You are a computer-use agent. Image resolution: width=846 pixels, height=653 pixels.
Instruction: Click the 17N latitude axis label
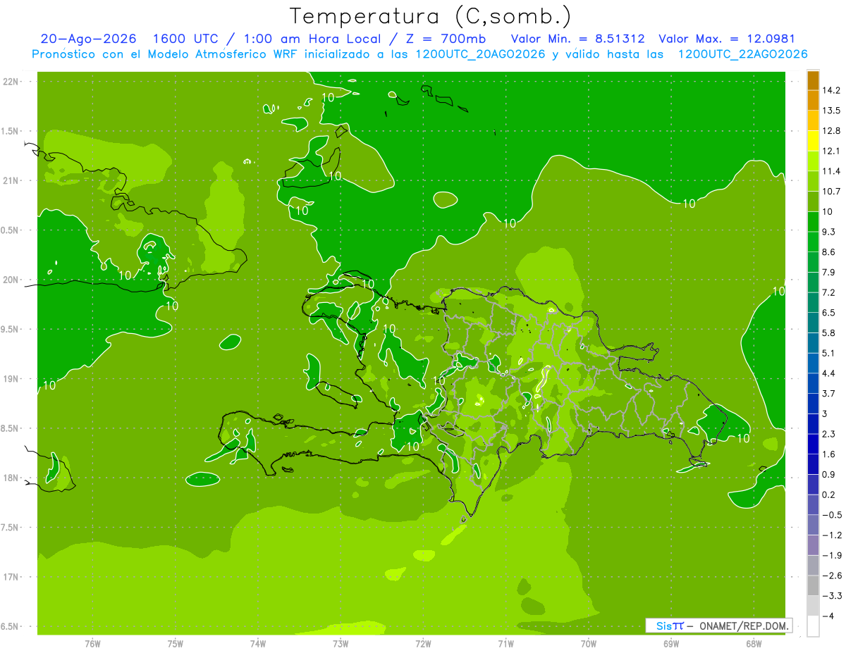point(11,577)
